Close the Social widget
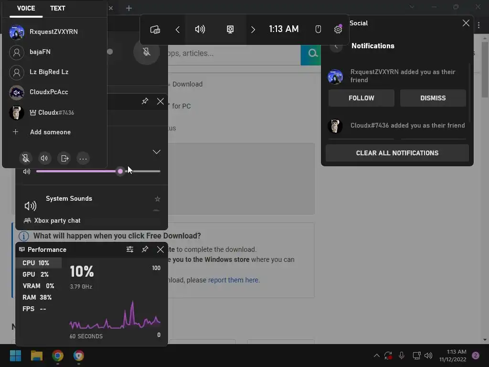 pyautogui.click(x=466, y=23)
